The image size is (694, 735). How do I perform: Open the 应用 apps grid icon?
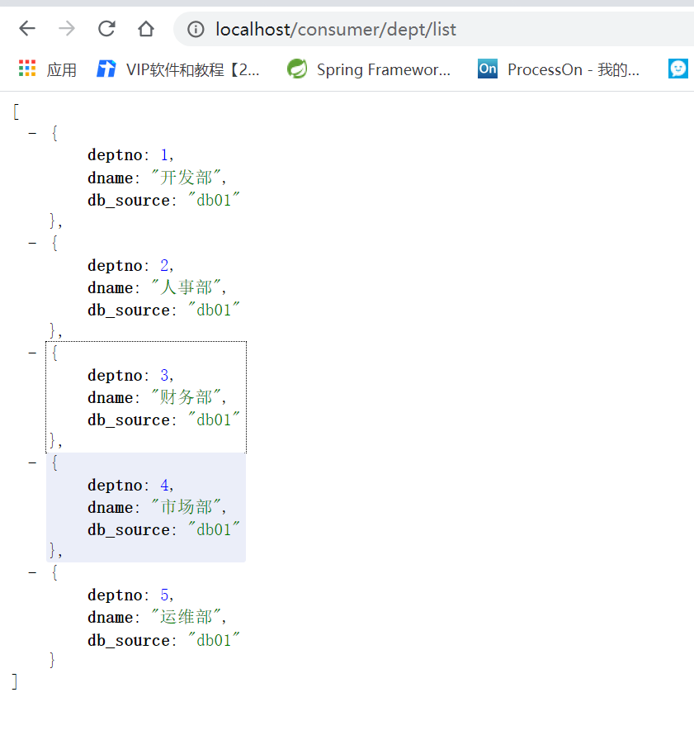pyautogui.click(x=27, y=69)
